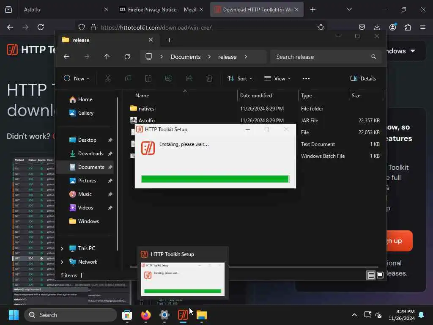The image size is (433, 325).
Task: Open the View dropdown menu
Action: tap(277, 78)
